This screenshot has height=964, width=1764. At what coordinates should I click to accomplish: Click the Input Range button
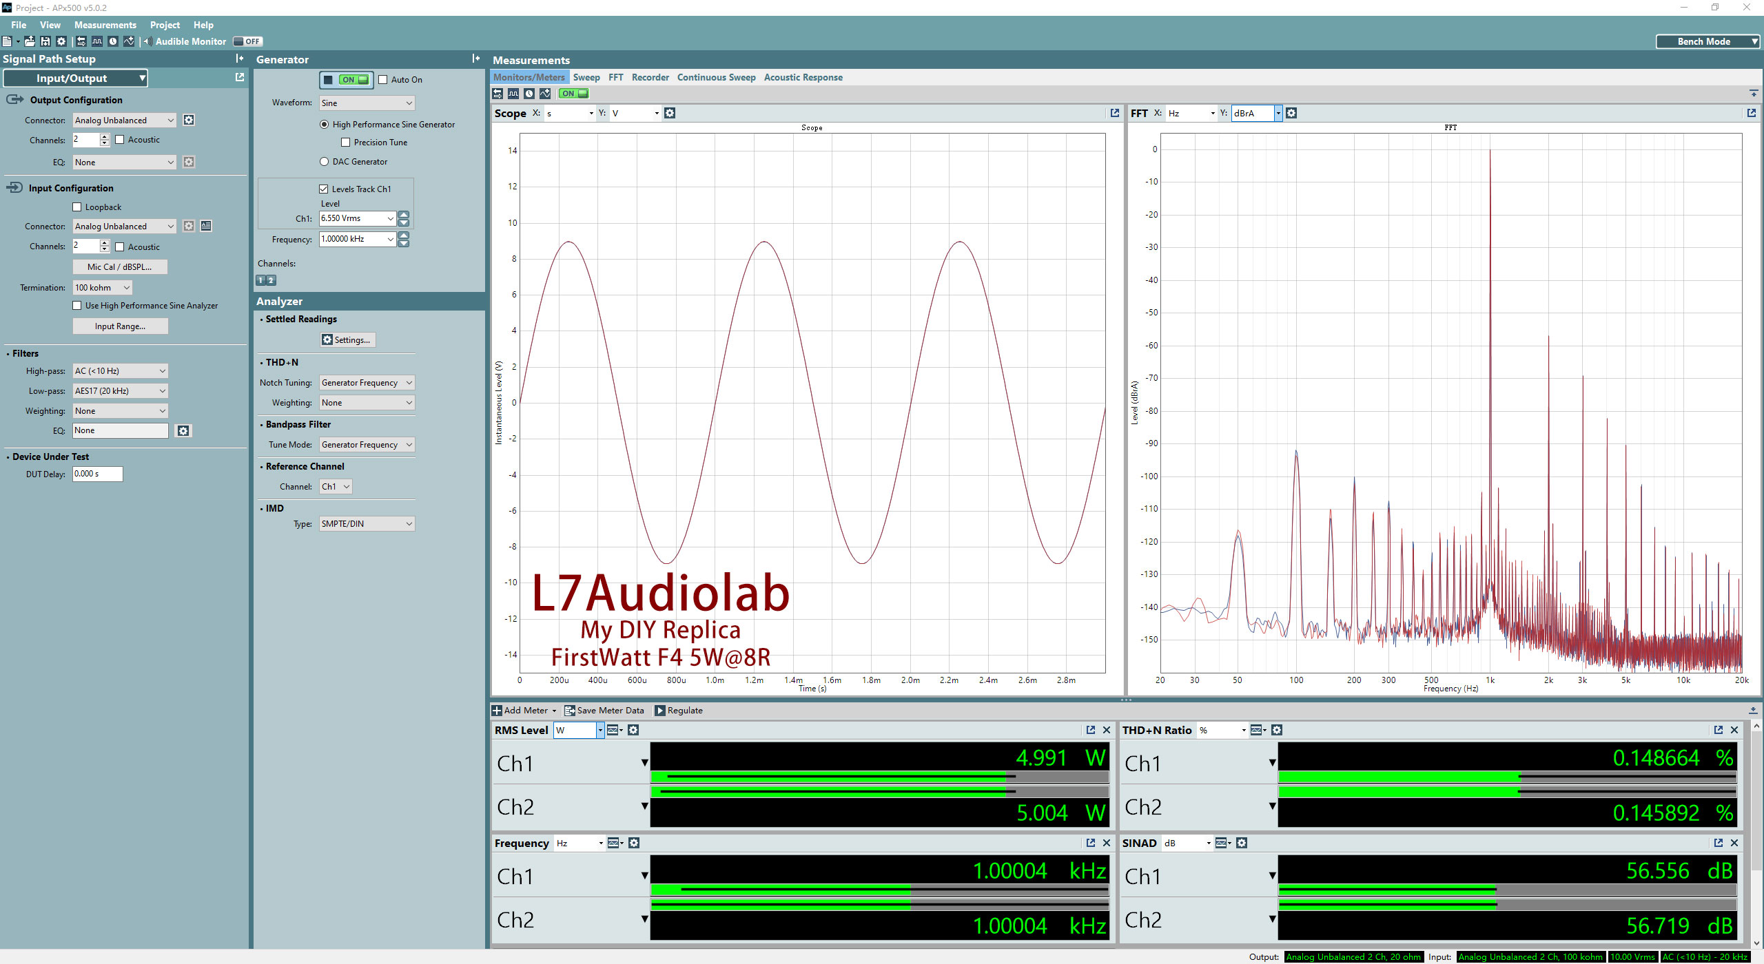[120, 326]
